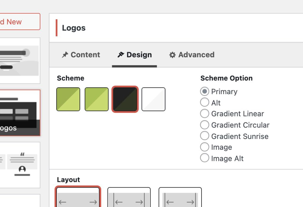Pick the third layout option icon

pos(180,197)
